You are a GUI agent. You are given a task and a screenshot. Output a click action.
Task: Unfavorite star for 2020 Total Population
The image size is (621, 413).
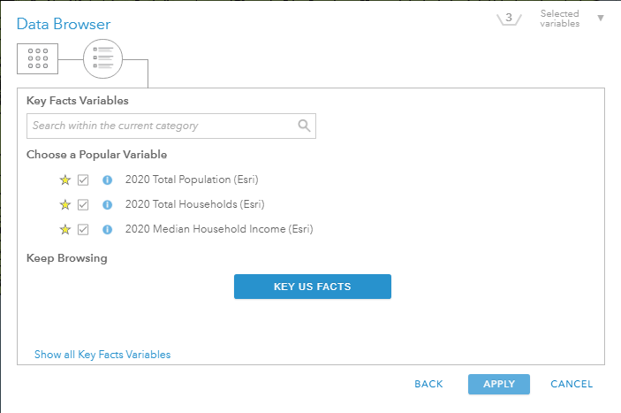(x=64, y=180)
